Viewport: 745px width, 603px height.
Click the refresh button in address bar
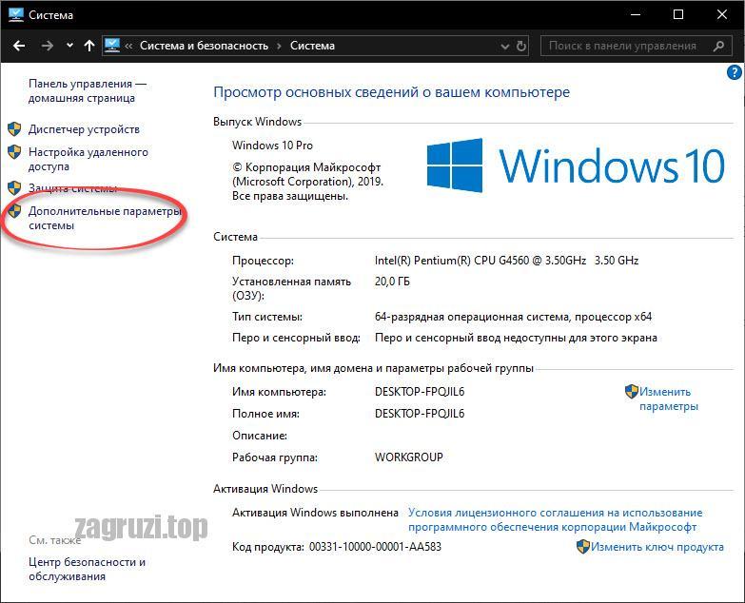coord(521,46)
